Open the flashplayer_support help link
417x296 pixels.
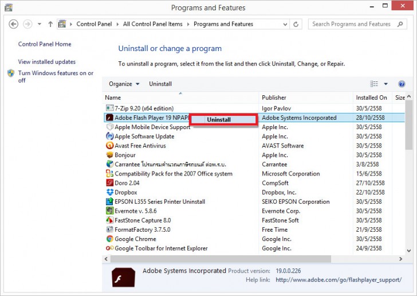(x=339, y=280)
